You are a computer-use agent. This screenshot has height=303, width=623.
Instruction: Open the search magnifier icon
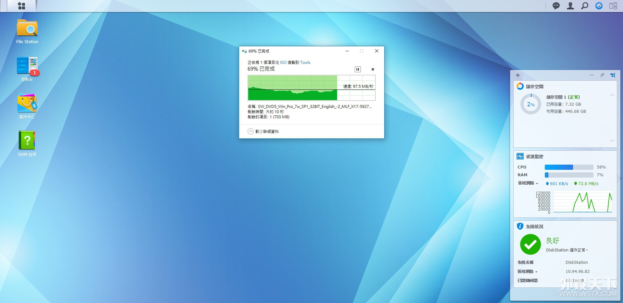(x=585, y=6)
